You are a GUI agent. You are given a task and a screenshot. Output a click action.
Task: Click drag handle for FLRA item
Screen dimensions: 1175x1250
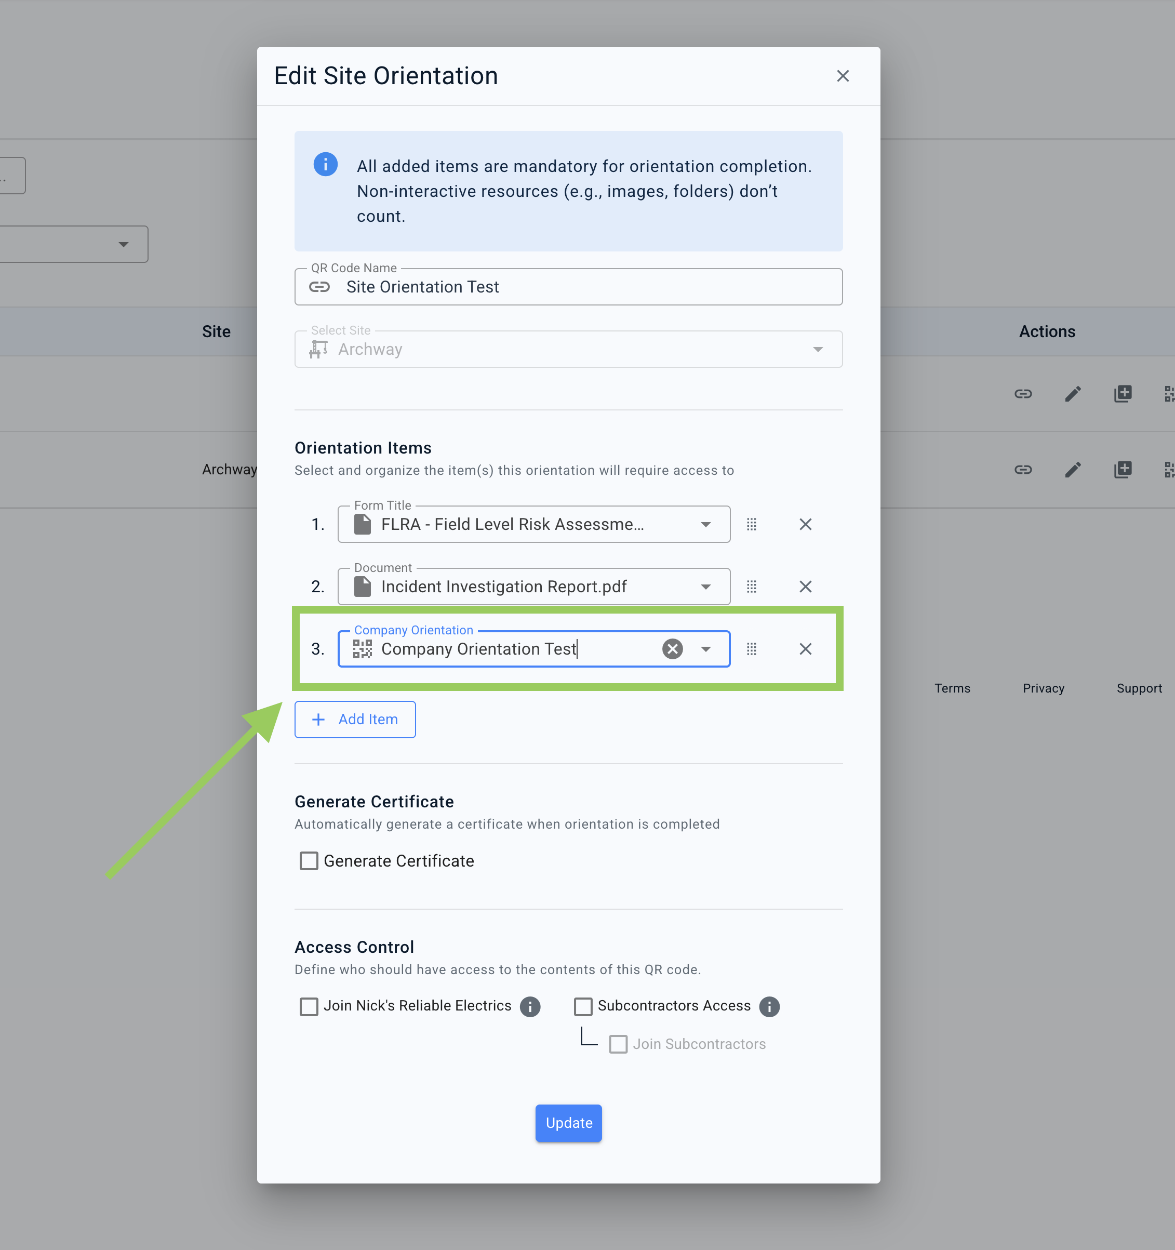tap(751, 524)
